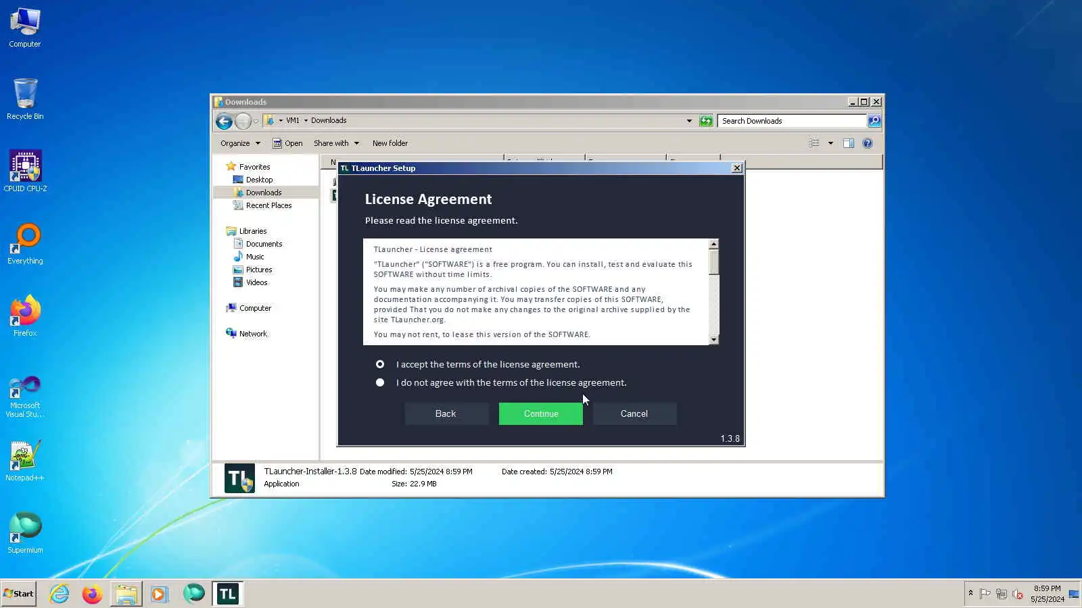The width and height of the screenshot is (1082, 608).
Task: Change the folder view mode
Action: (x=814, y=143)
